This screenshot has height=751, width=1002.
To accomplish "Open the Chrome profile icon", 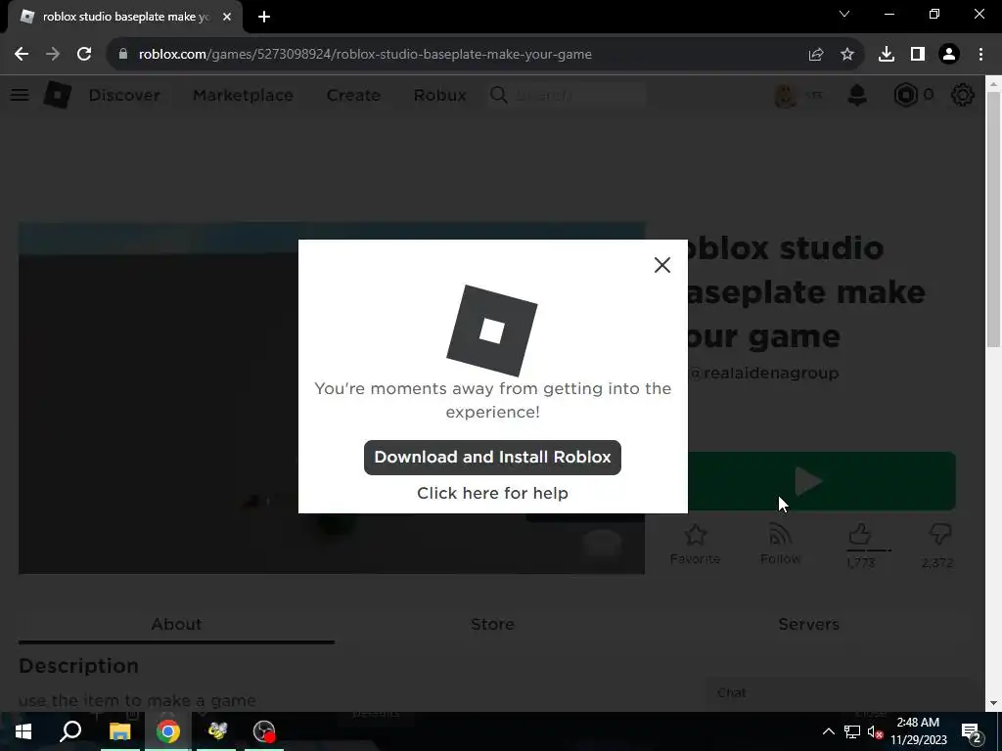I will [x=949, y=55].
